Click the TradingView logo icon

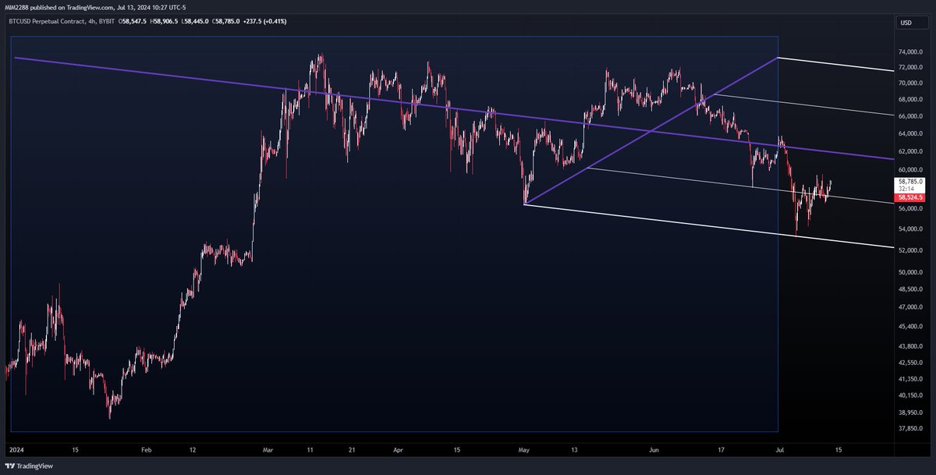9,466
